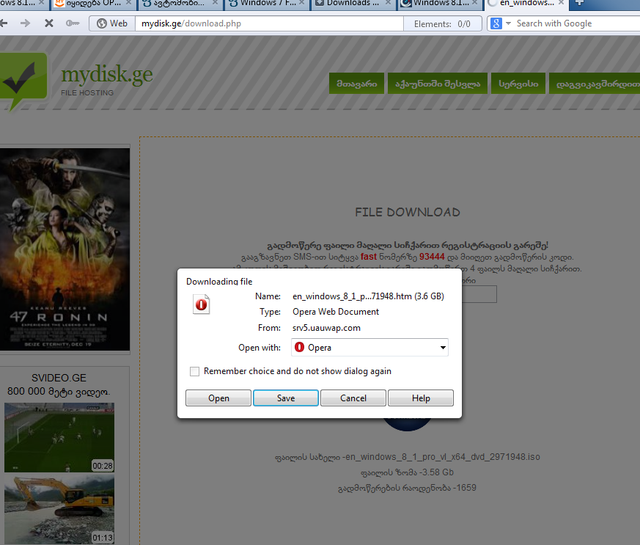Image resolution: width=640 pixels, height=545 pixels.
Task: Close the Windows 7 F... tab
Action: click(301, 3)
